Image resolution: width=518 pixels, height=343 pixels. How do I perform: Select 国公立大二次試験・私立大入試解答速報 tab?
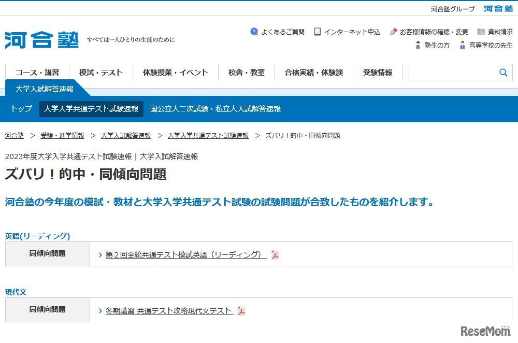[215, 109]
